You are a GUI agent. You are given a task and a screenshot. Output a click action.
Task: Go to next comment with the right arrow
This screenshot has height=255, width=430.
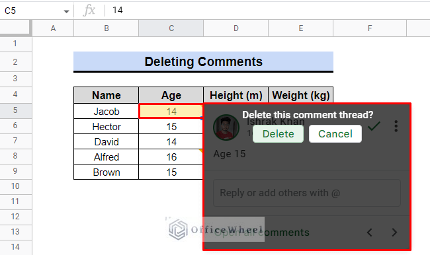tap(394, 233)
